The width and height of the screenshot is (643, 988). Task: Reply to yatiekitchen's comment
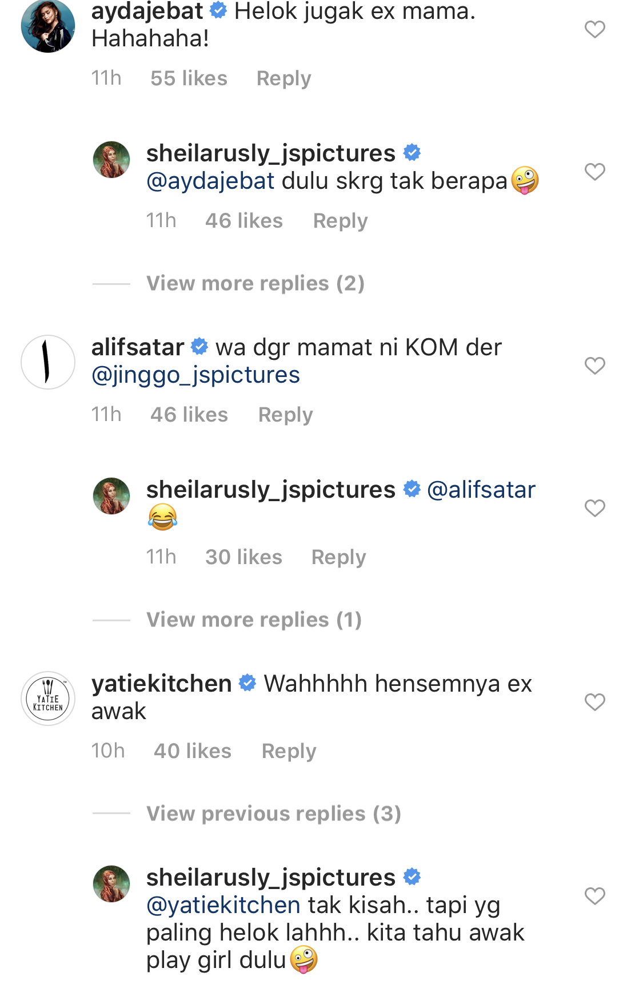[289, 751]
